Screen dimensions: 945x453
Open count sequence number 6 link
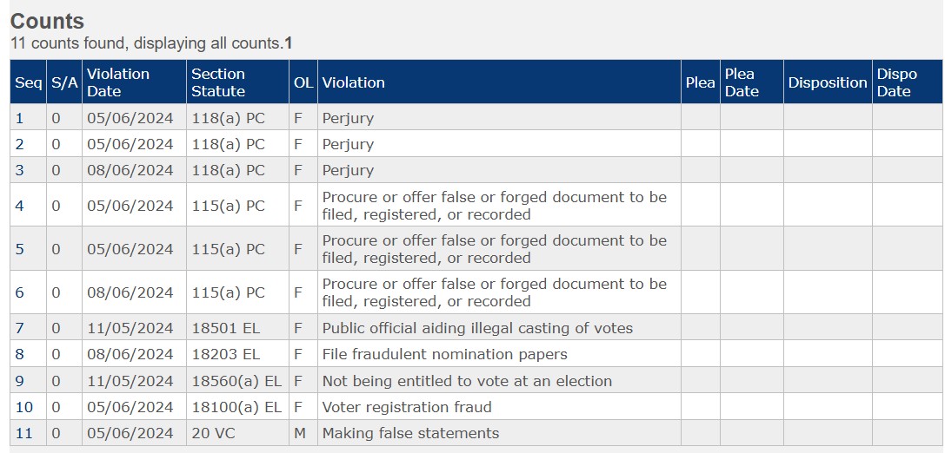pyautogui.click(x=20, y=292)
